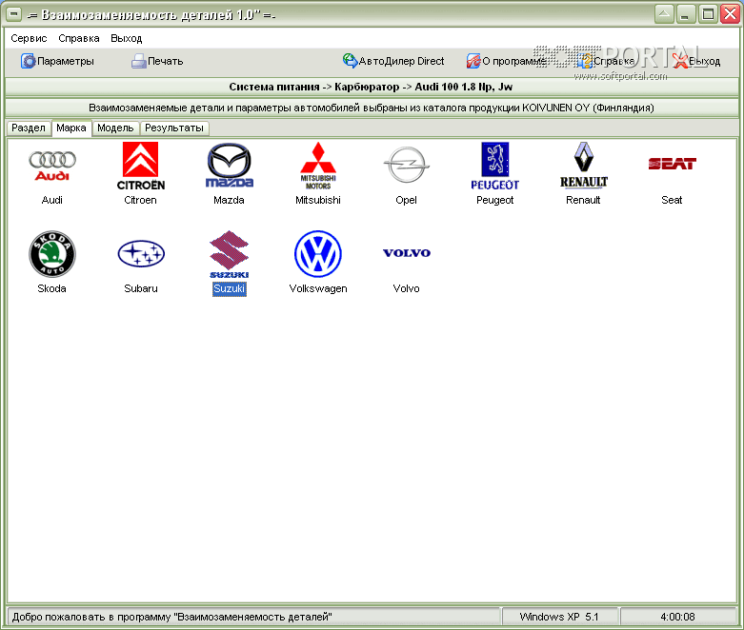Click the roll-up arrow title bar button

[664, 13]
